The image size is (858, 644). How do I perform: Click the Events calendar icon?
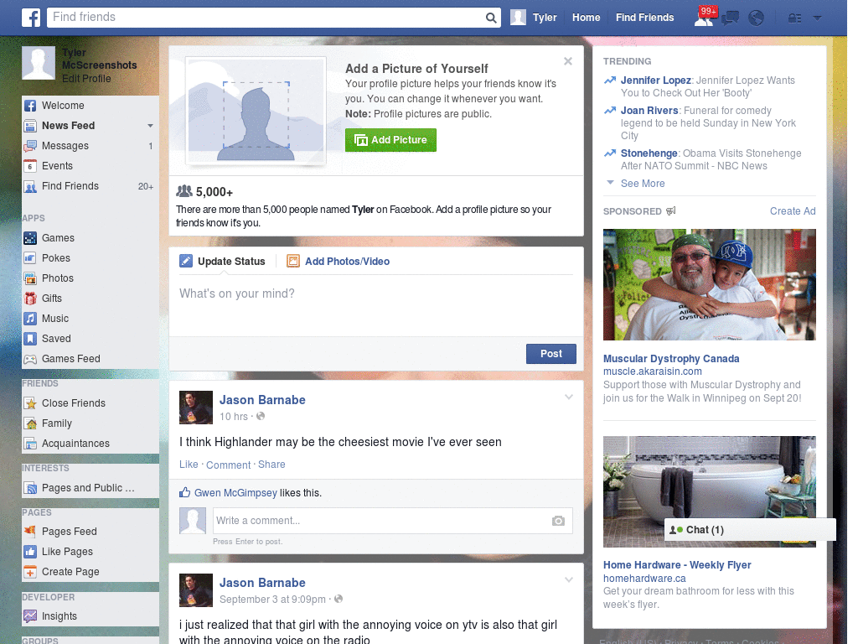[30, 166]
